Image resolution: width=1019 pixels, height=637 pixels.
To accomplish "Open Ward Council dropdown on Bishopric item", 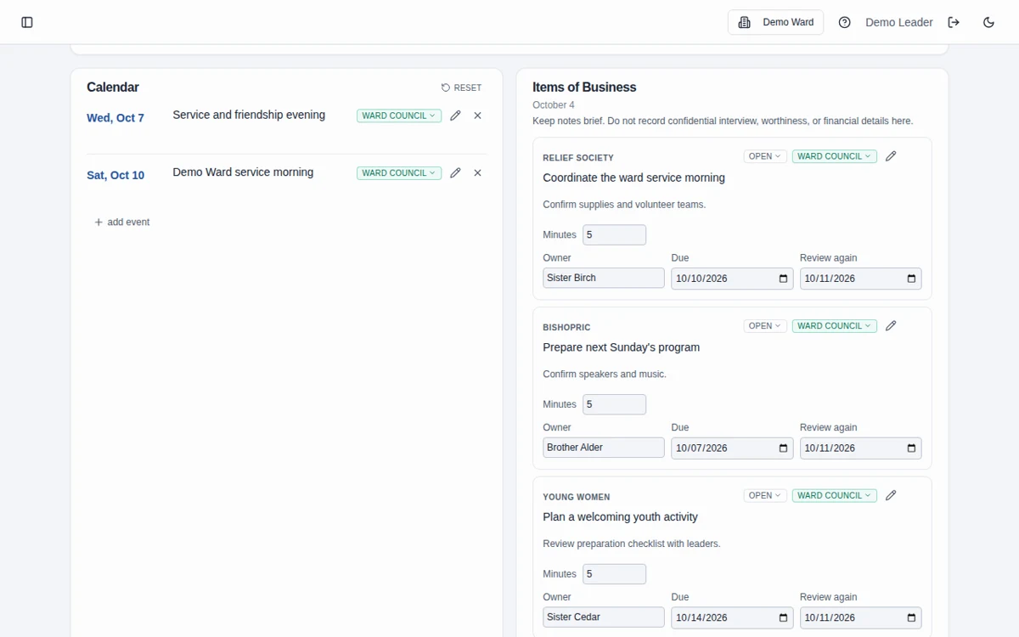I will [835, 325].
